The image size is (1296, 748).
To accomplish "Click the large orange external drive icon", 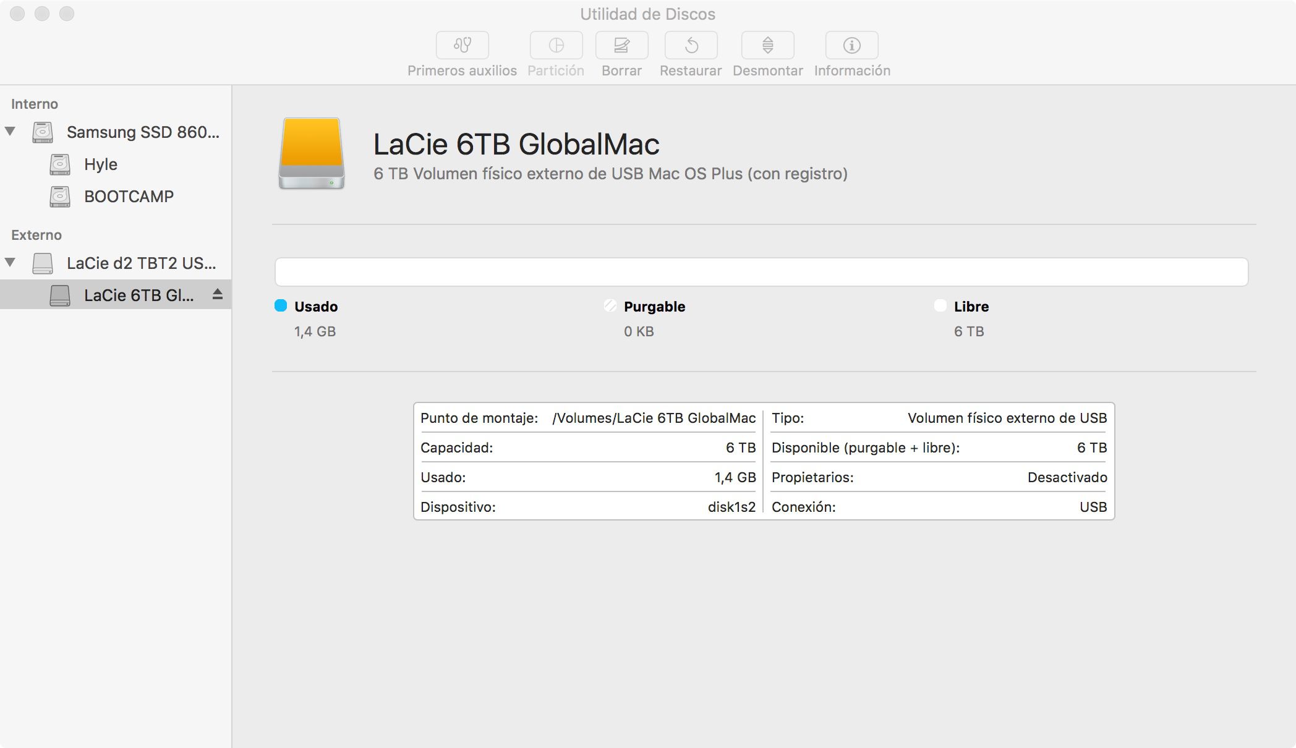I will (312, 153).
